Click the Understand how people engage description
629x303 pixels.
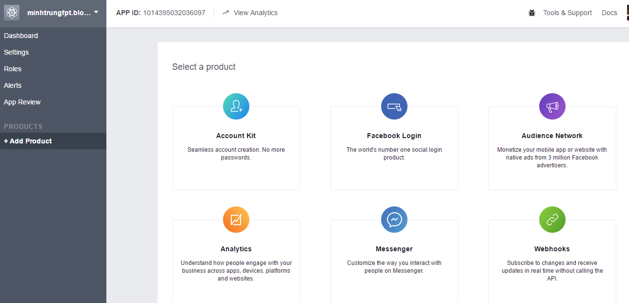coord(236,271)
